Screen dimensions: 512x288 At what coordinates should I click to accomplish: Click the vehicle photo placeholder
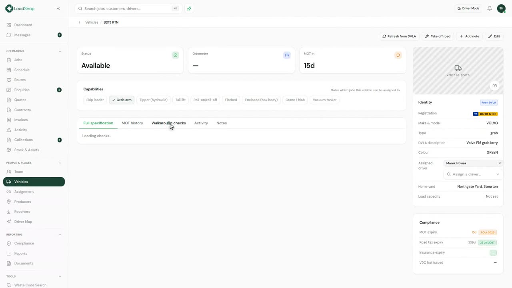pyautogui.click(x=458, y=71)
